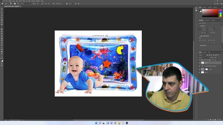Open smoothing options gear icon
This screenshot has width=223, height=125.
(x=67, y=4)
